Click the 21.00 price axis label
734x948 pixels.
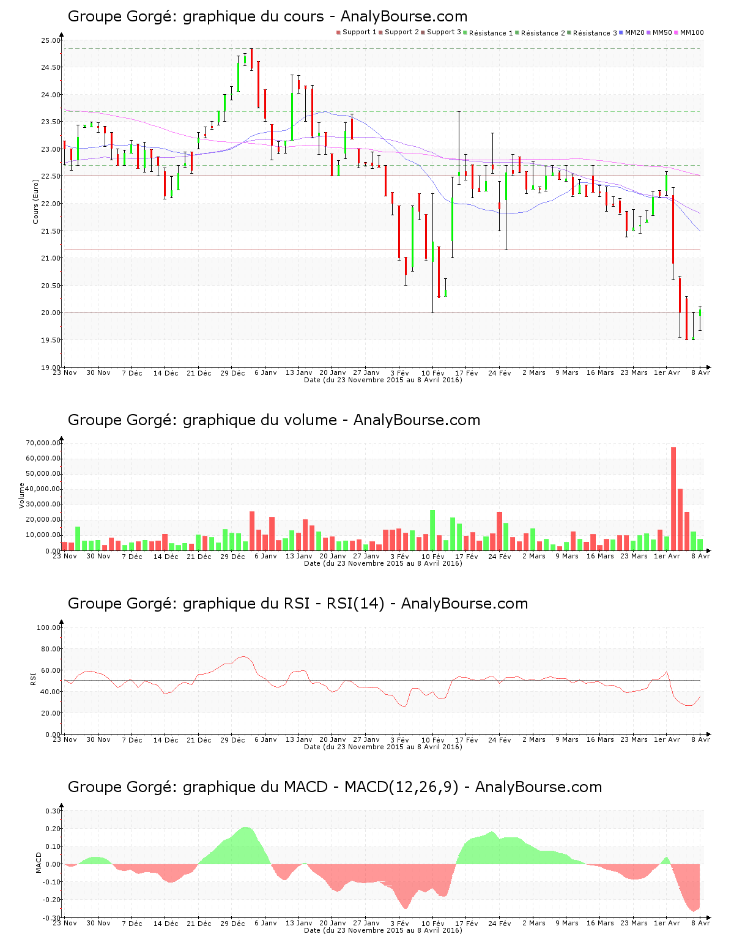[51, 259]
